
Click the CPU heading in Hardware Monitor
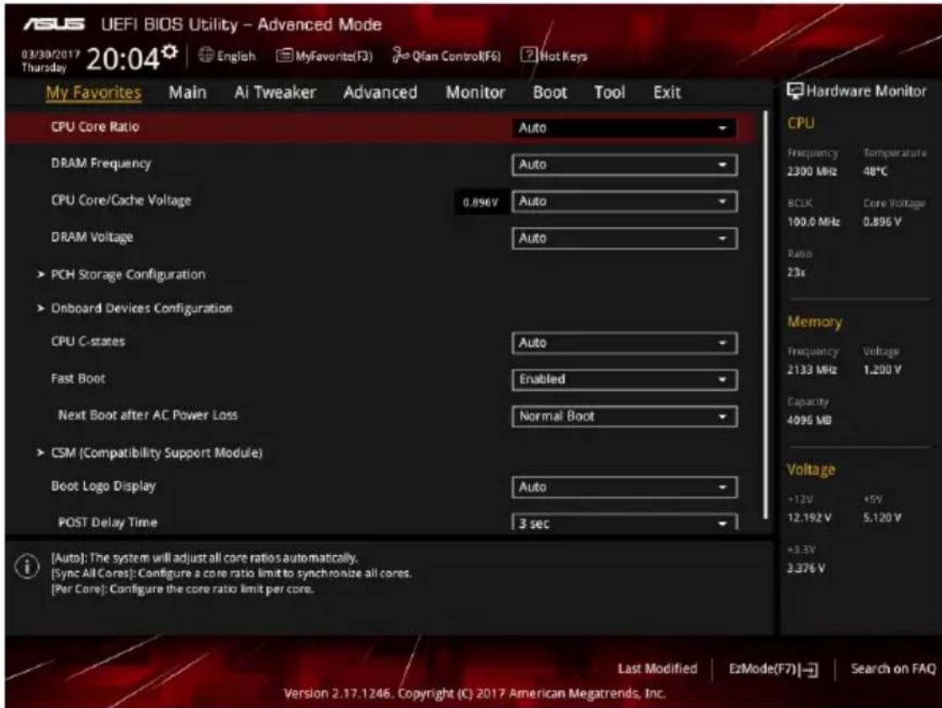click(x=801, y=123)
